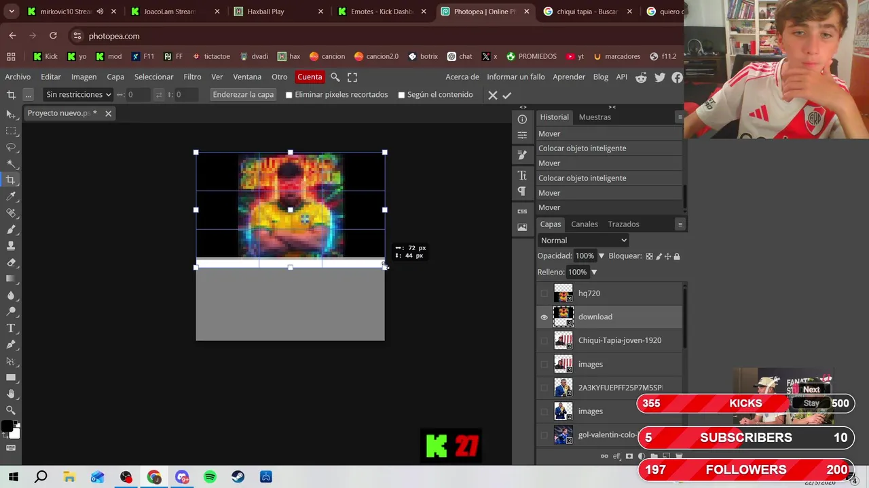Select the Clone Stamp tool
This screenshot has height=488, width=869.
(x=11, y=245)
